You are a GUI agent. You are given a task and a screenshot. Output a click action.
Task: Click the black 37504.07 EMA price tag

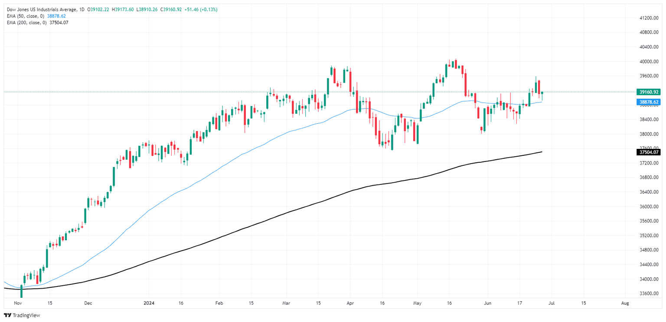click(x=648, y=152)
